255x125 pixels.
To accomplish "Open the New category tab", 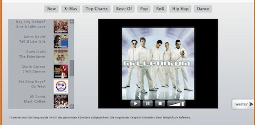I will pos(51,9).
